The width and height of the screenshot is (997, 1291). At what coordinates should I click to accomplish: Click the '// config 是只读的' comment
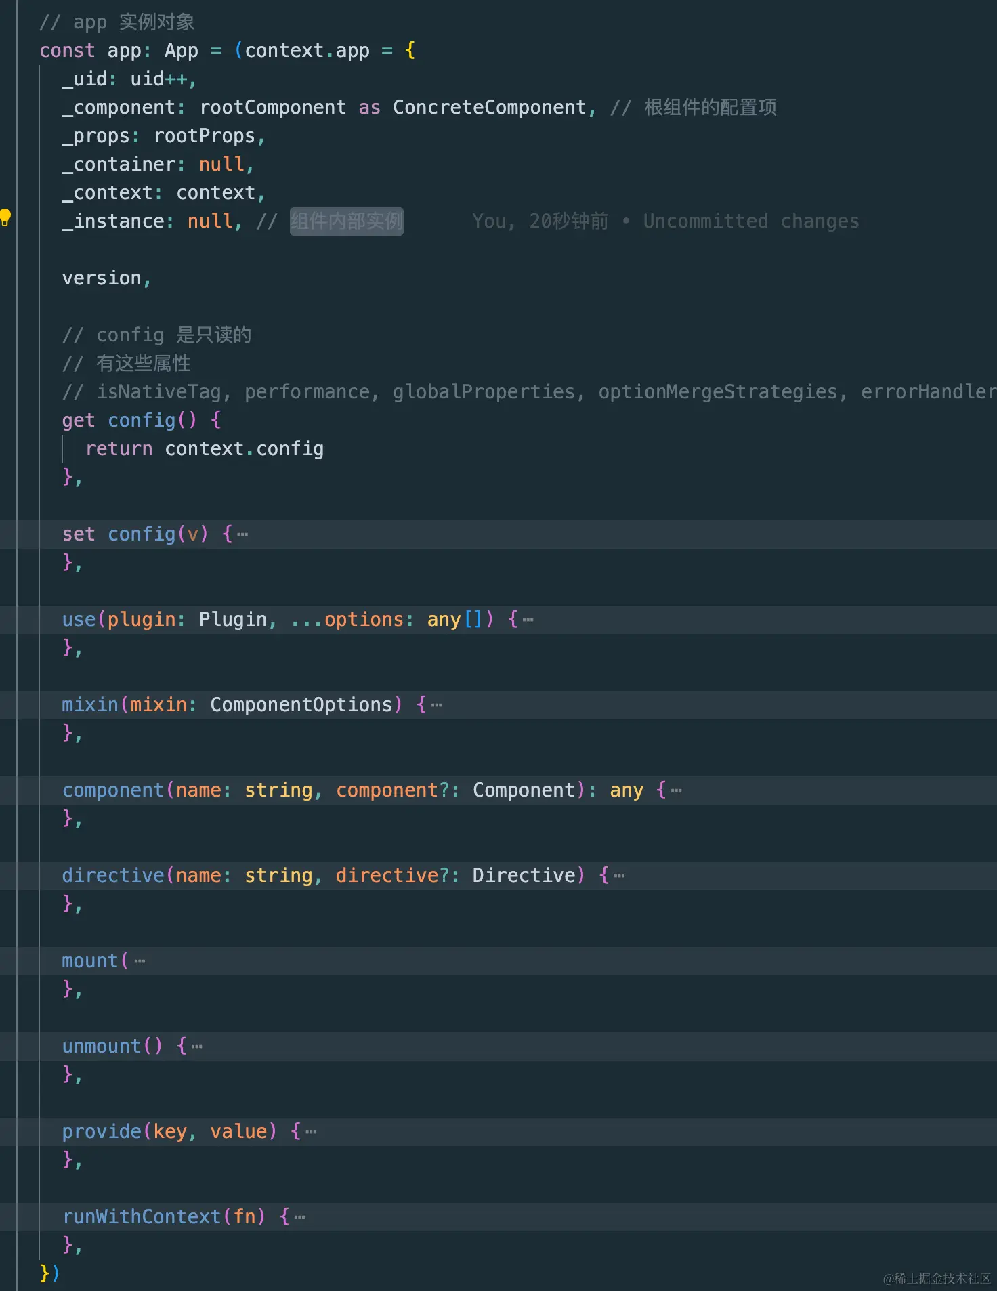point(156,335)
